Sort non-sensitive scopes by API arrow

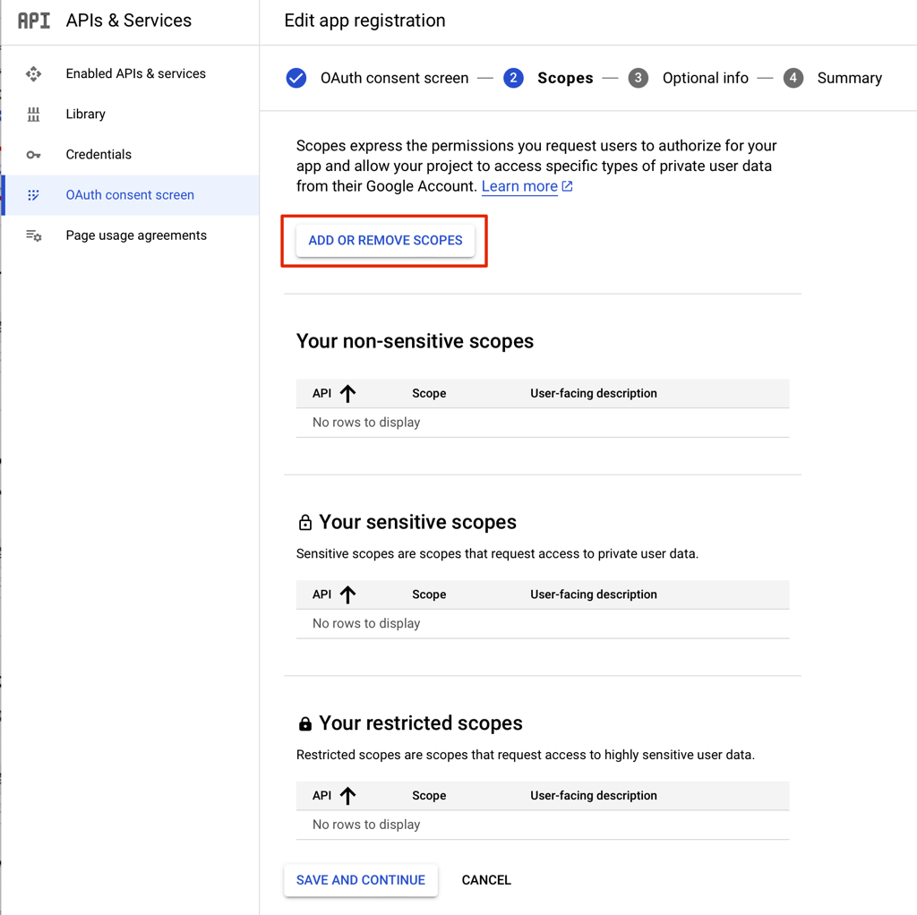point(348,393)
